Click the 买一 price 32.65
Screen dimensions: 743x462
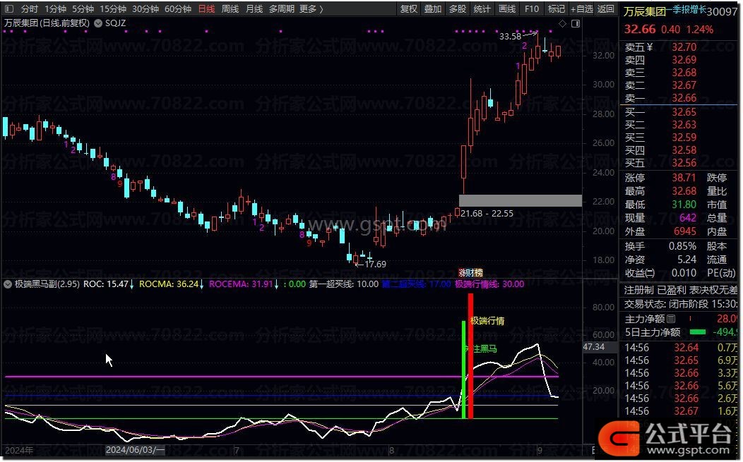click(x=684, y=111)
